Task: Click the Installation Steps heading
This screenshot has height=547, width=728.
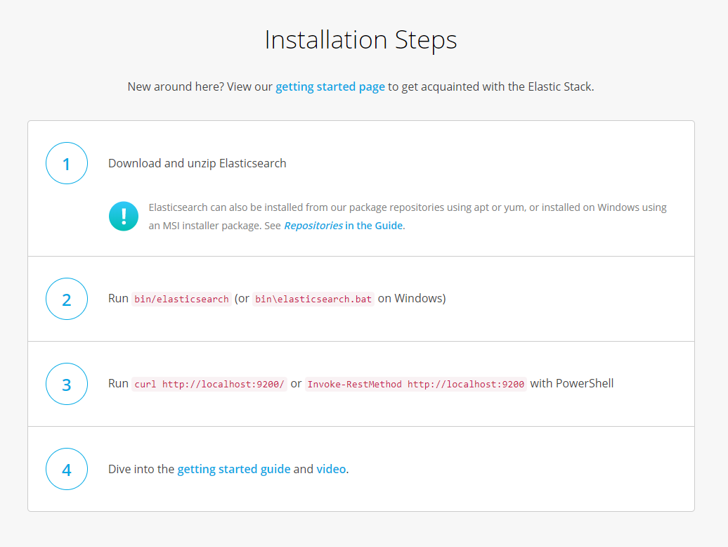Action: [360, 40]
